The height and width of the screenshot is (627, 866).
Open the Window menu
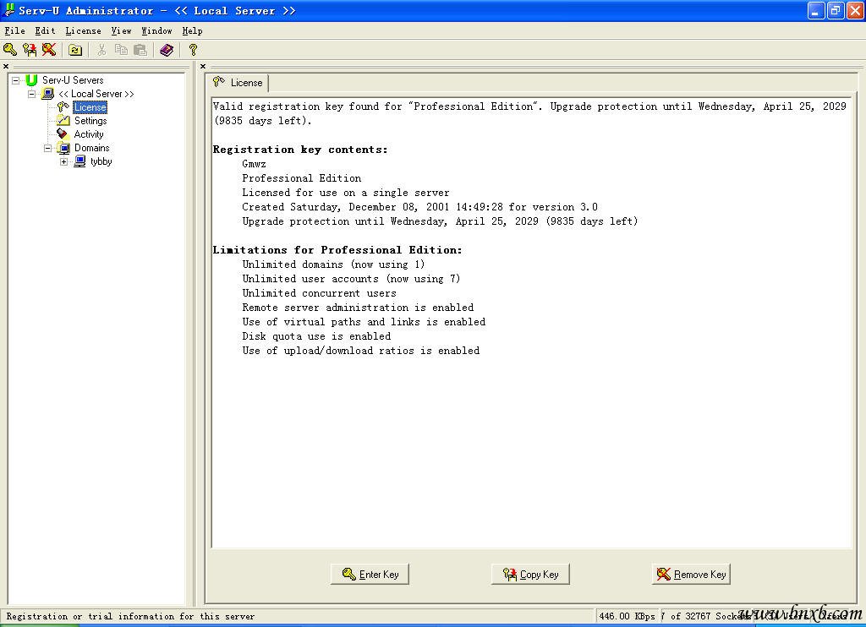(156, 30)
